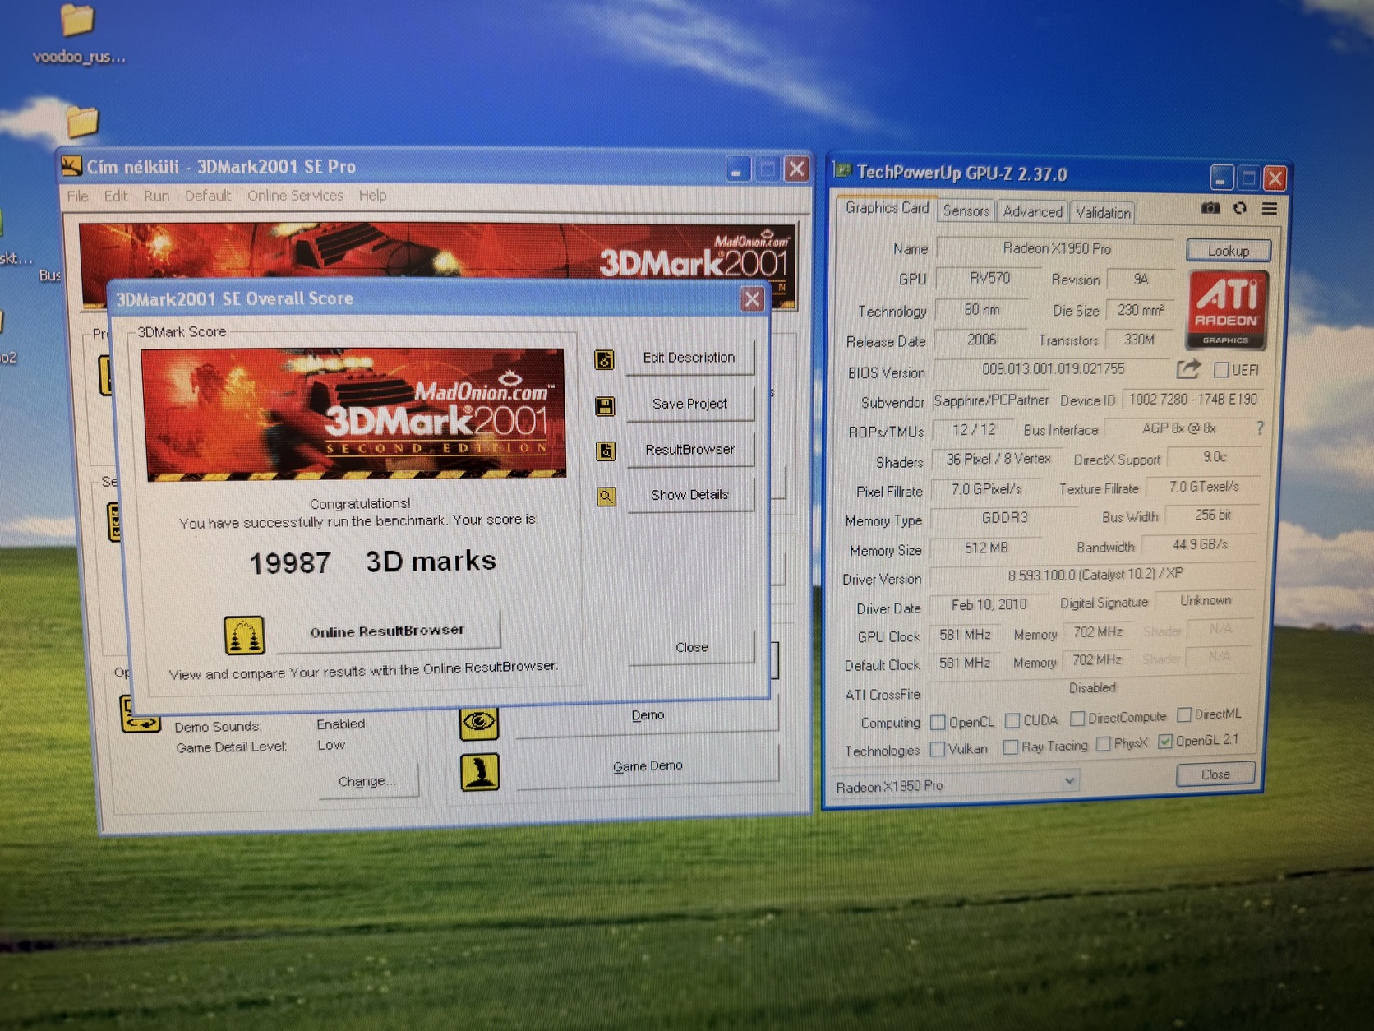Click the ResultBrowser button
The width and height of the screenshot is (1374, 1031).
[x=689, y=450]
